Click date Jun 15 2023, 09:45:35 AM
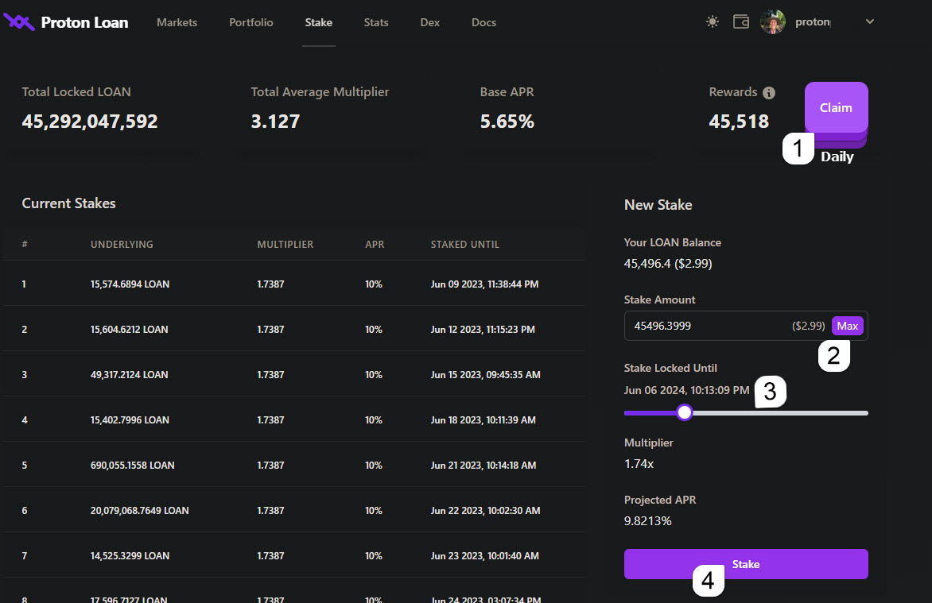932x603 pixels. [486, 374]
